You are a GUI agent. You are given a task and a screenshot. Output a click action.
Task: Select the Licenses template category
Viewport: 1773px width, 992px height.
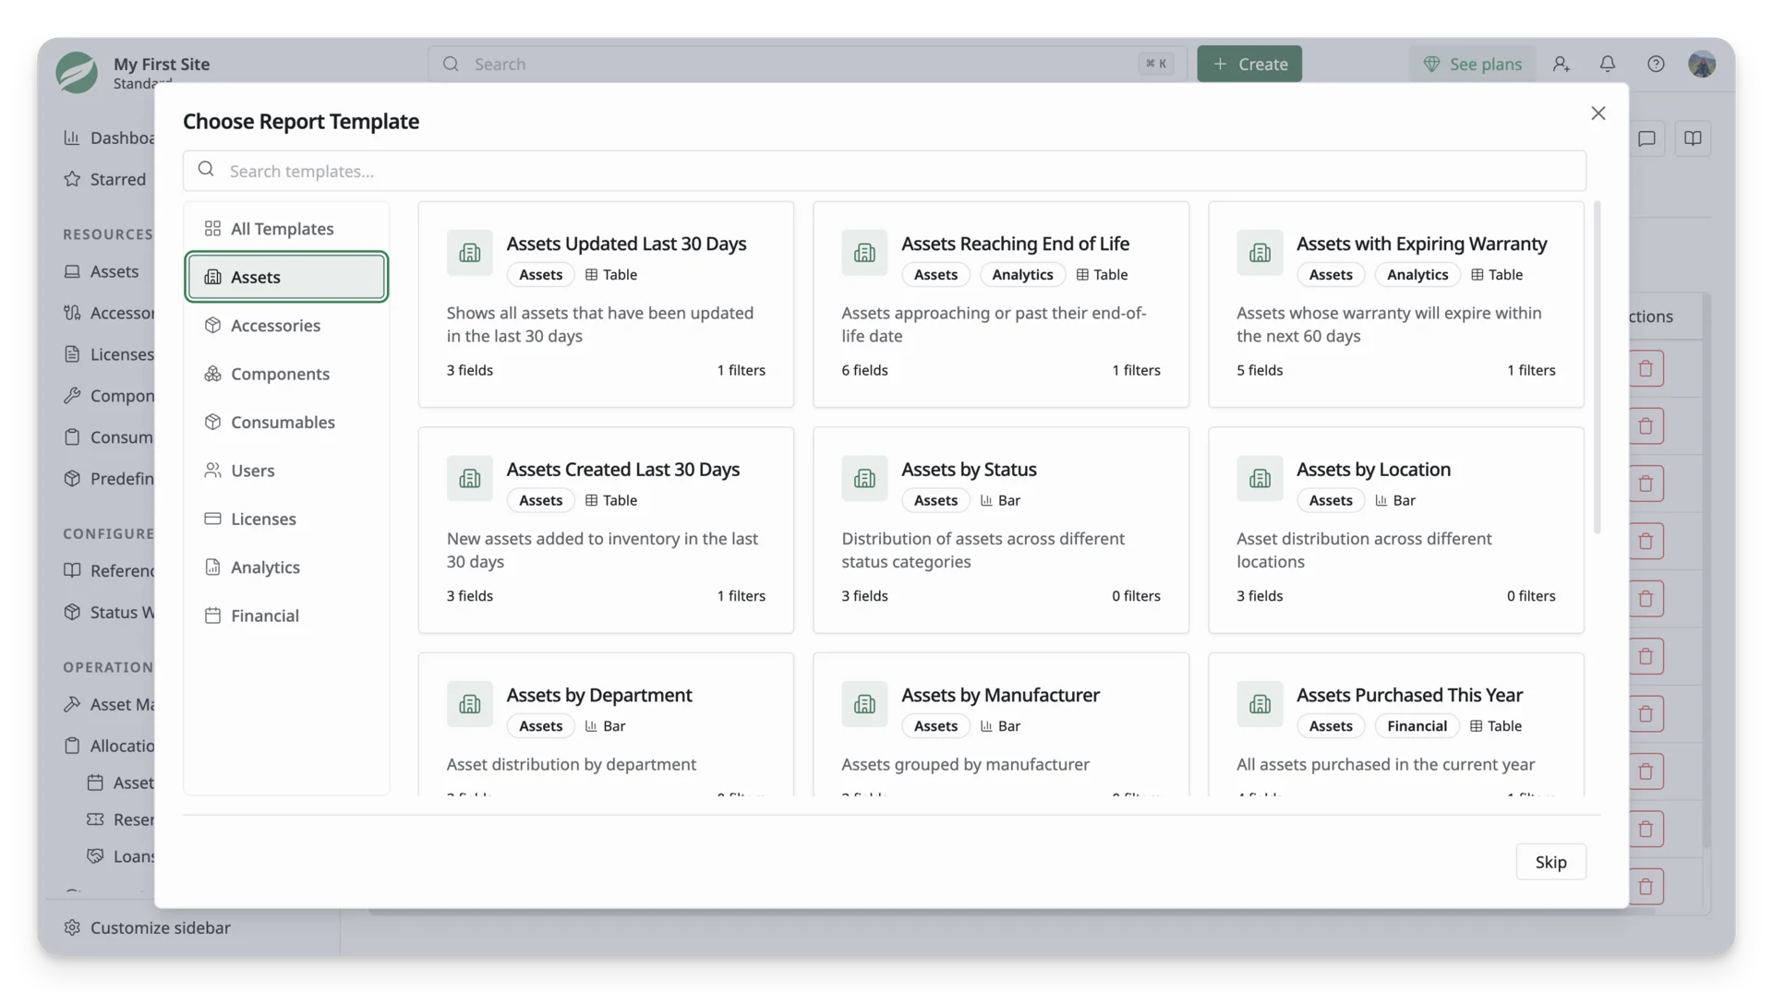(286, 519)
